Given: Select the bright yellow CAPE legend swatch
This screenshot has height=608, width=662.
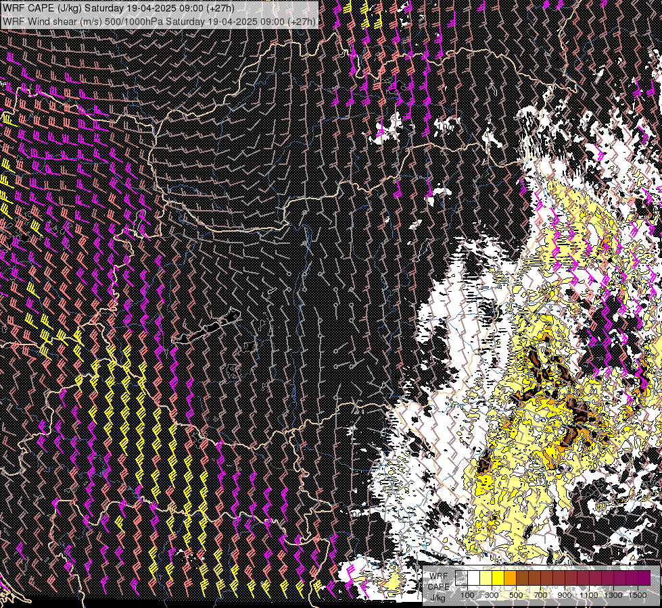Looking at the screenshot, I should pyautogui.click(x=498, y=578).
